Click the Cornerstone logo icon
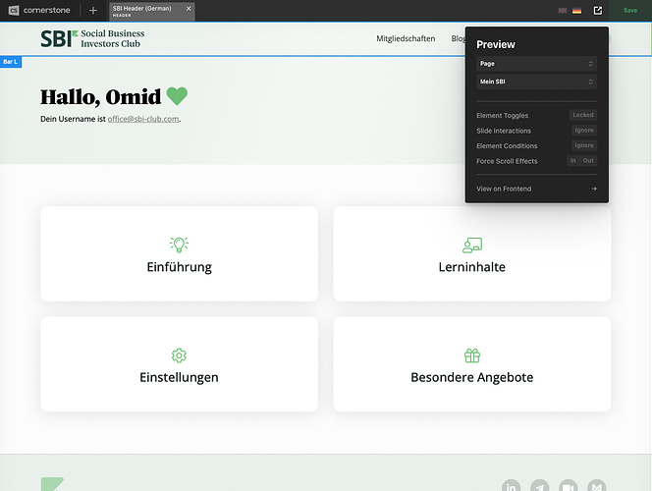 13,10
